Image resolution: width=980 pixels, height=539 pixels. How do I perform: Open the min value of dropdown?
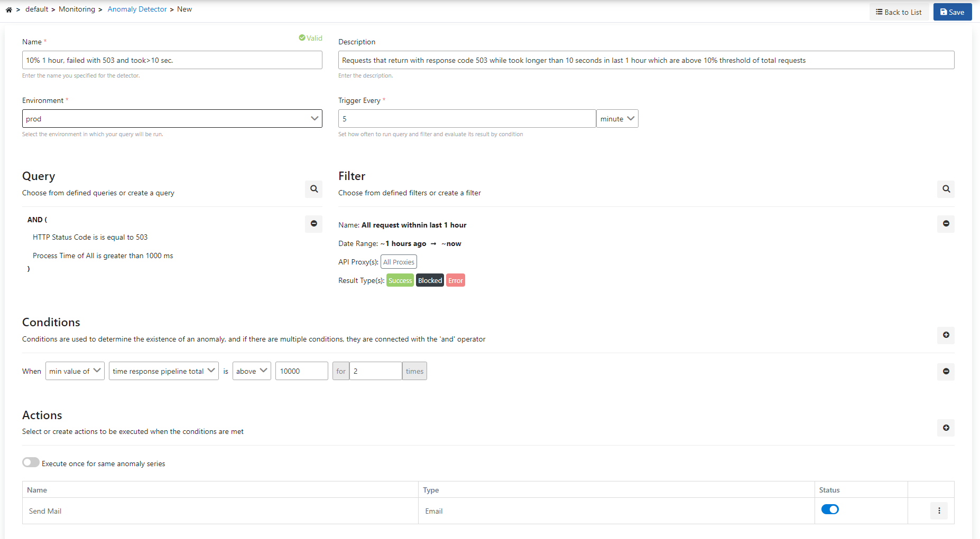point(75,371)
